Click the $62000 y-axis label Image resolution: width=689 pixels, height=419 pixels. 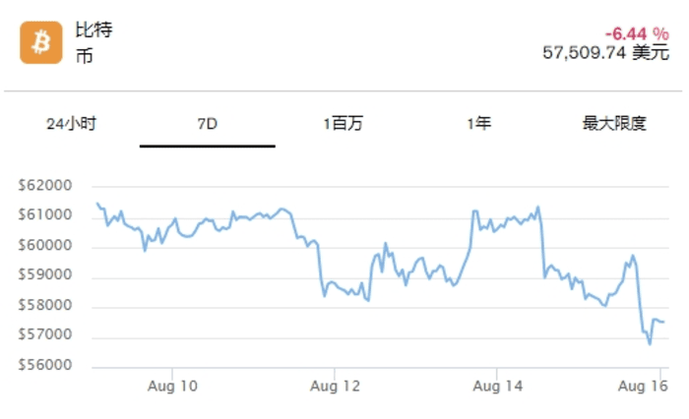pos(45,185)
